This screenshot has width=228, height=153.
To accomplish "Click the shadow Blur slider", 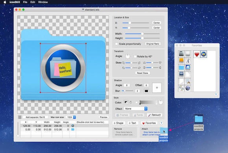I will coord(127,91).
